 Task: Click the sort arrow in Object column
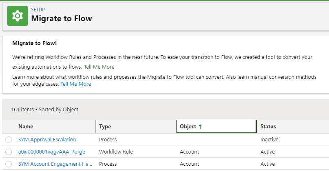coord(200,127)
